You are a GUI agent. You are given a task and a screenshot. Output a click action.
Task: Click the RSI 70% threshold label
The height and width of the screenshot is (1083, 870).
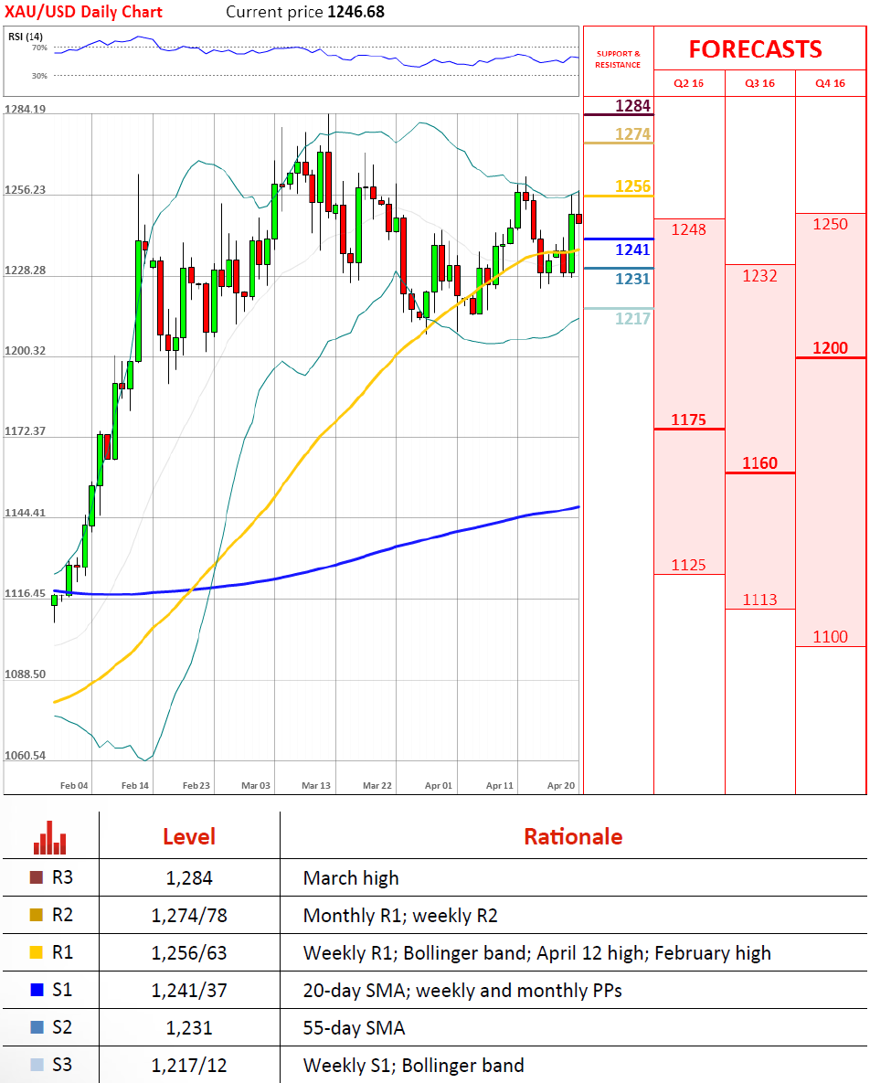[39, 48]
